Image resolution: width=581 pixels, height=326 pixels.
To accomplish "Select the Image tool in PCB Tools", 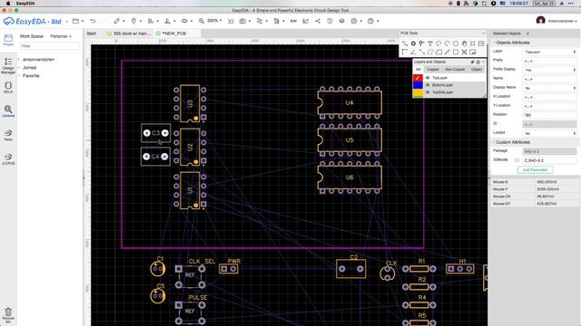I will click(x=481, y=43).
